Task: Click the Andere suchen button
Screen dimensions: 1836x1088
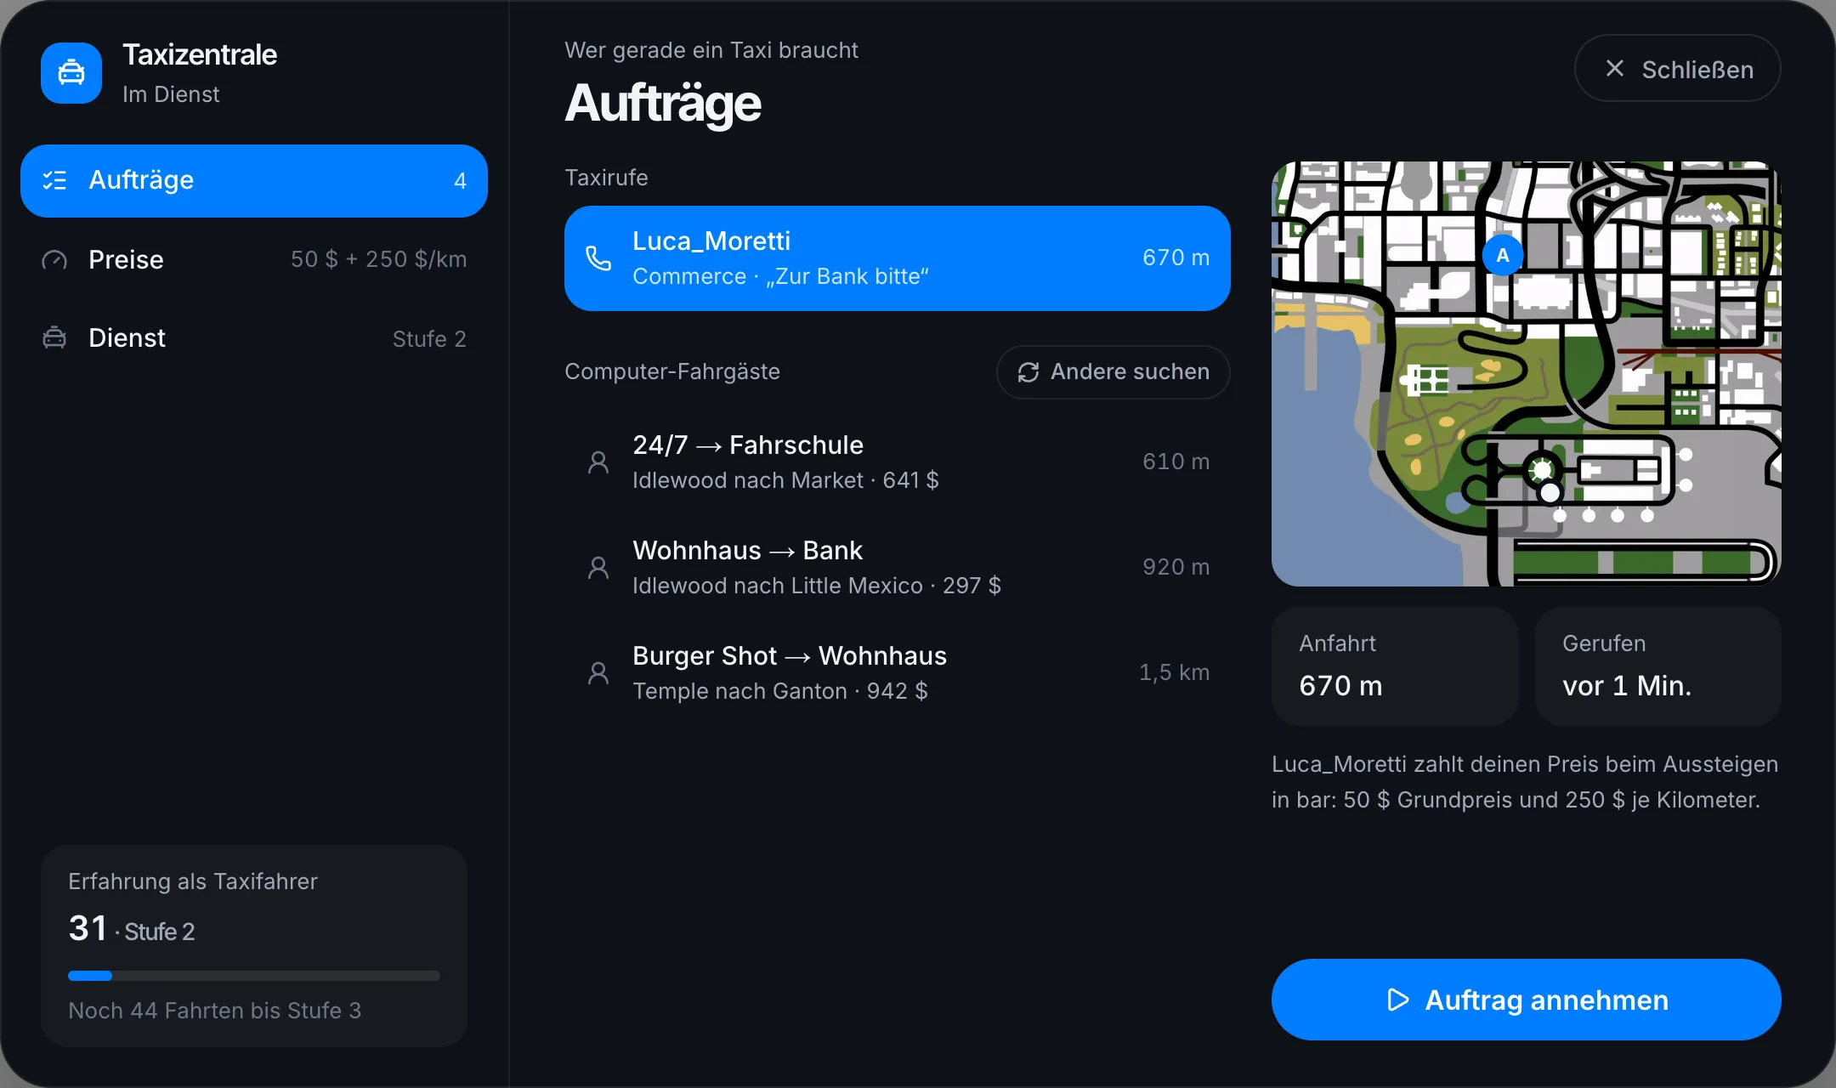Action: 1113,372
